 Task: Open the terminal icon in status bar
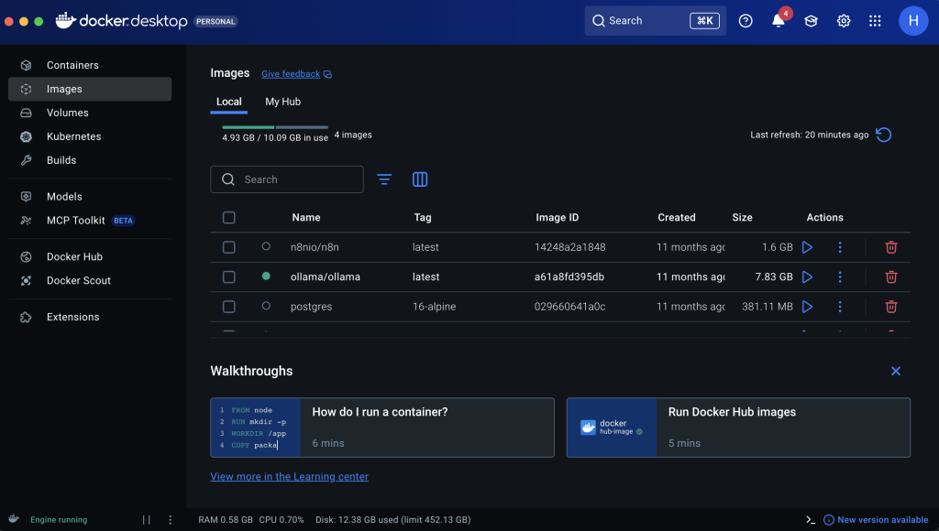pos(811,520)
